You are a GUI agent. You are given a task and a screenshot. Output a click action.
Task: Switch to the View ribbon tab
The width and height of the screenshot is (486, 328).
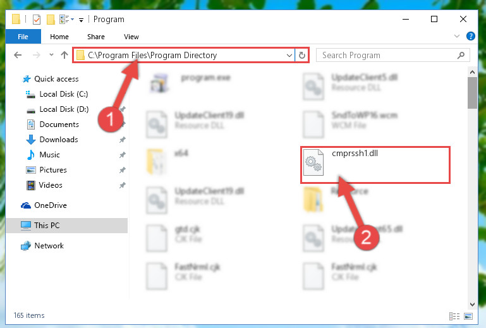(131, 37)
